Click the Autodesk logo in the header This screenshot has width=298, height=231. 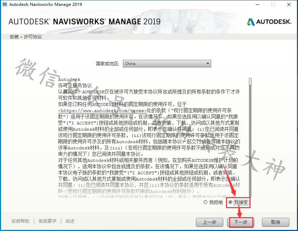pos(269,22)
